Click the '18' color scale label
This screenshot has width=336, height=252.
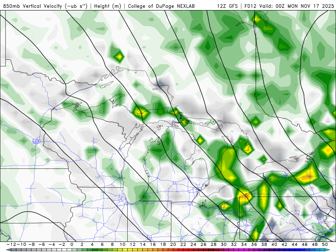click(163, 244)
